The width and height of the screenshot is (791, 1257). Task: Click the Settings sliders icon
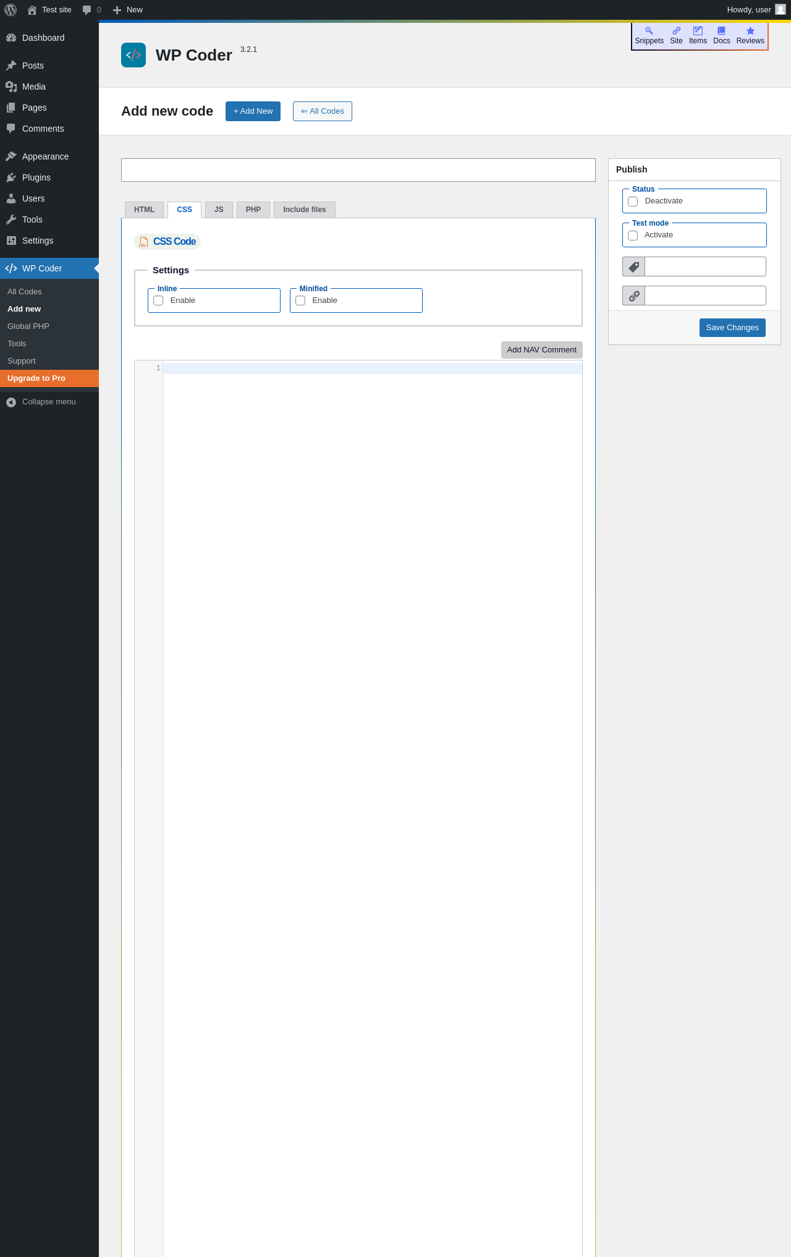coord(11,241)
